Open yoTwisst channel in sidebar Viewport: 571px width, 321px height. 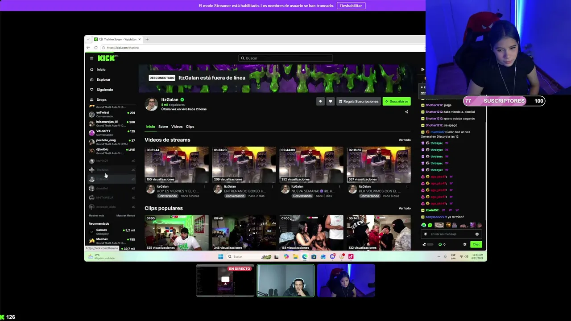pyautogui.click(x=112, y=114)
